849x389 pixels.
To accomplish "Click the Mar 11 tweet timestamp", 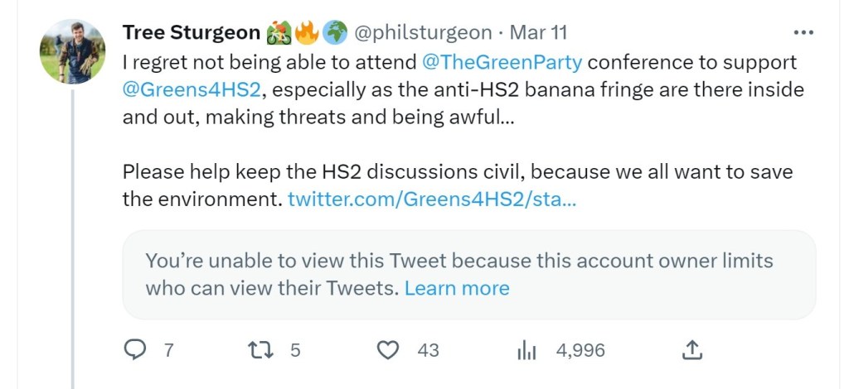I will click(538, 33).
